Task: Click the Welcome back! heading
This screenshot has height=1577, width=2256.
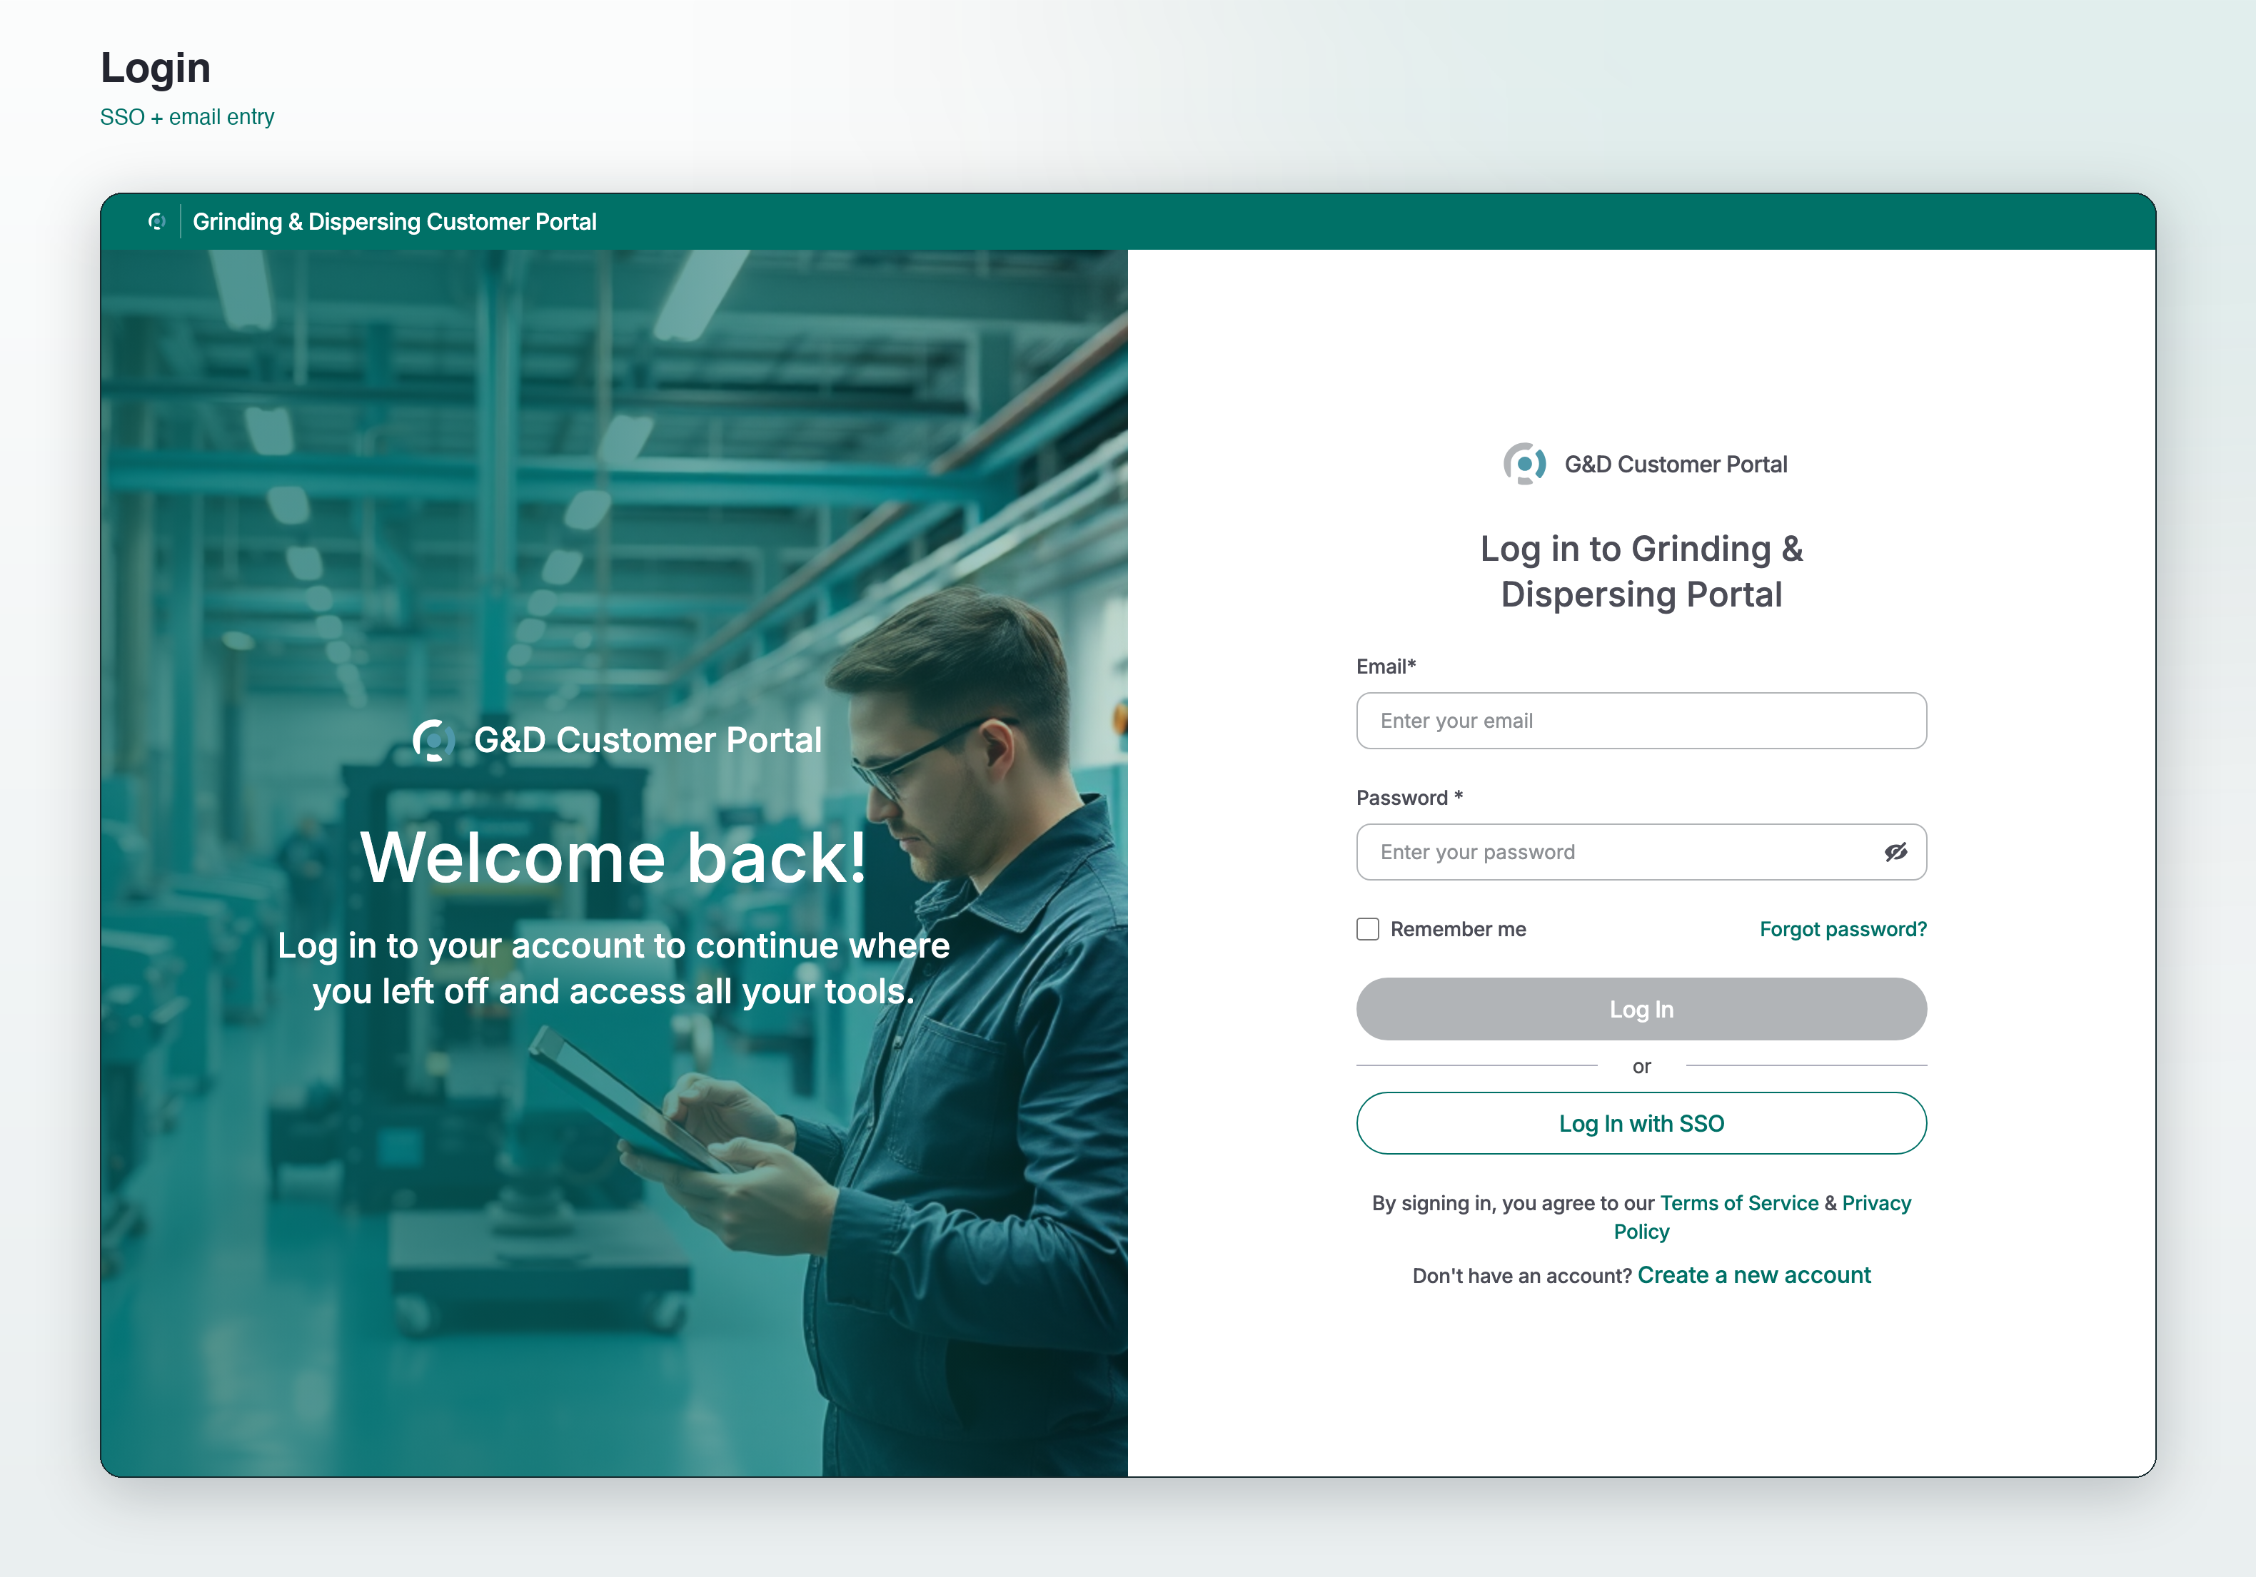Action: (614, 857)
